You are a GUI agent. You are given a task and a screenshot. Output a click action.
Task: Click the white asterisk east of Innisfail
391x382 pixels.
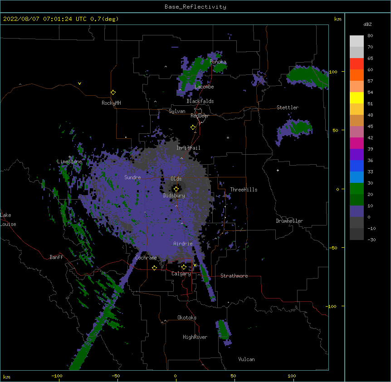228,137
